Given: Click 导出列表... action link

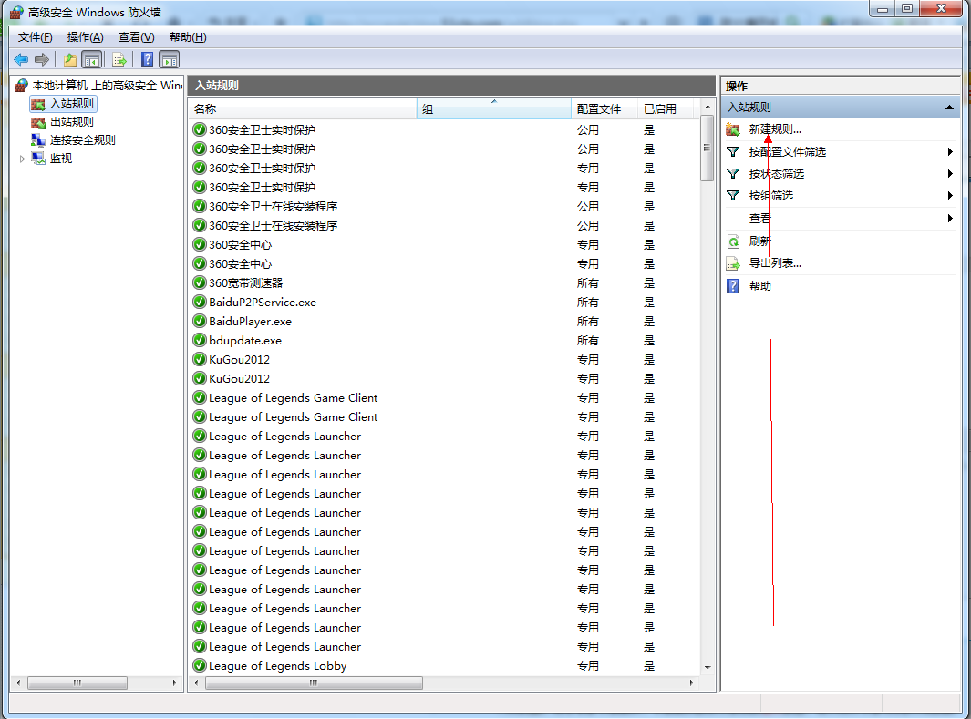Looking at the screenshot, I should click(775, 263).
